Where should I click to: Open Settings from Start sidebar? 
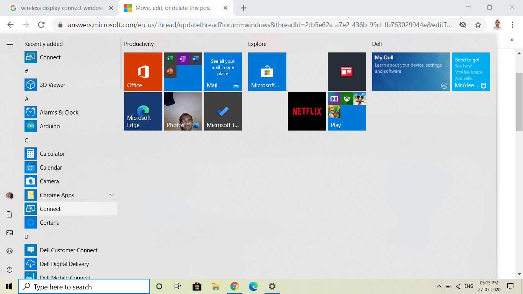(10, 251)
